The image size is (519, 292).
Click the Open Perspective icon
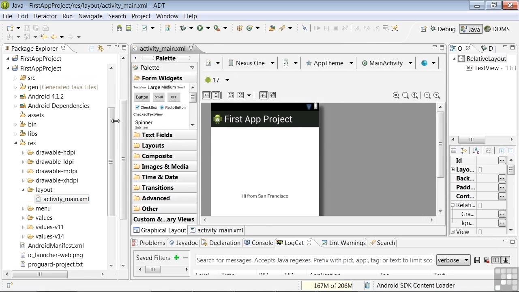point(423,29)
